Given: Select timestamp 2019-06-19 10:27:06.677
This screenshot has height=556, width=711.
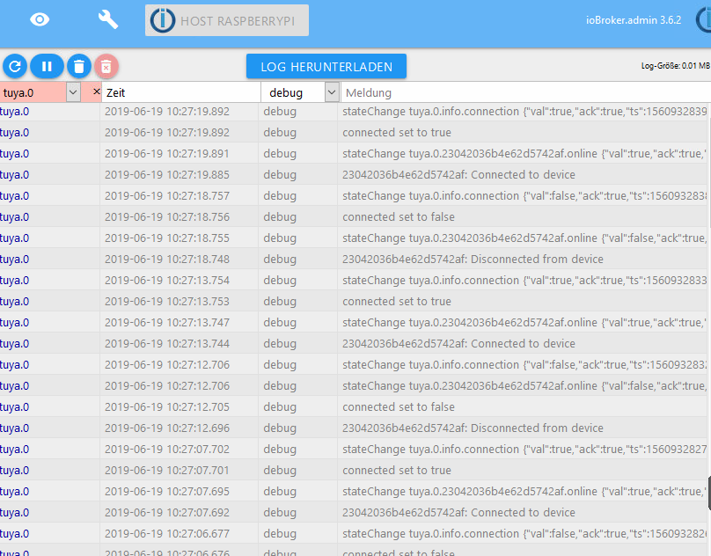Looking at the screenshot, I should pyautogui.click(x=167, y=533).
